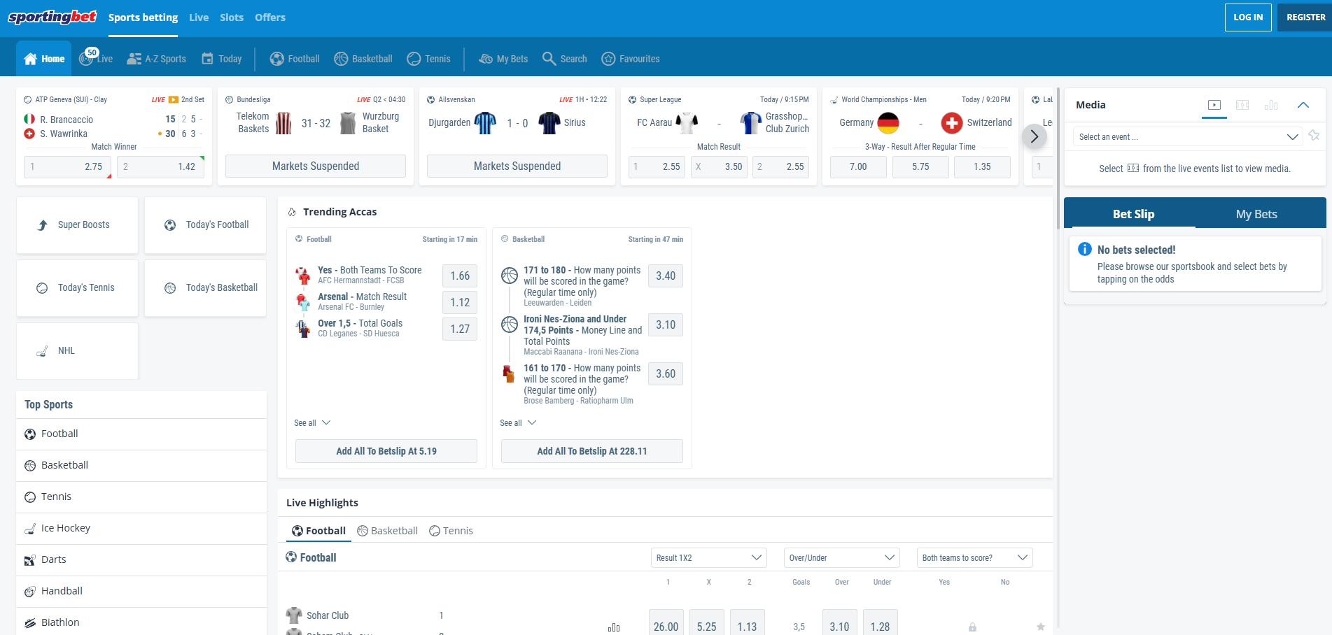Image resolution: width=1332 pixels, height=635 pixels.
Task: Select the media pitch visualization icon
Action: [1242, 105]
